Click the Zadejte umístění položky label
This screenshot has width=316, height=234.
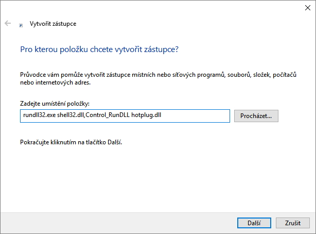[x=55, y=104]
